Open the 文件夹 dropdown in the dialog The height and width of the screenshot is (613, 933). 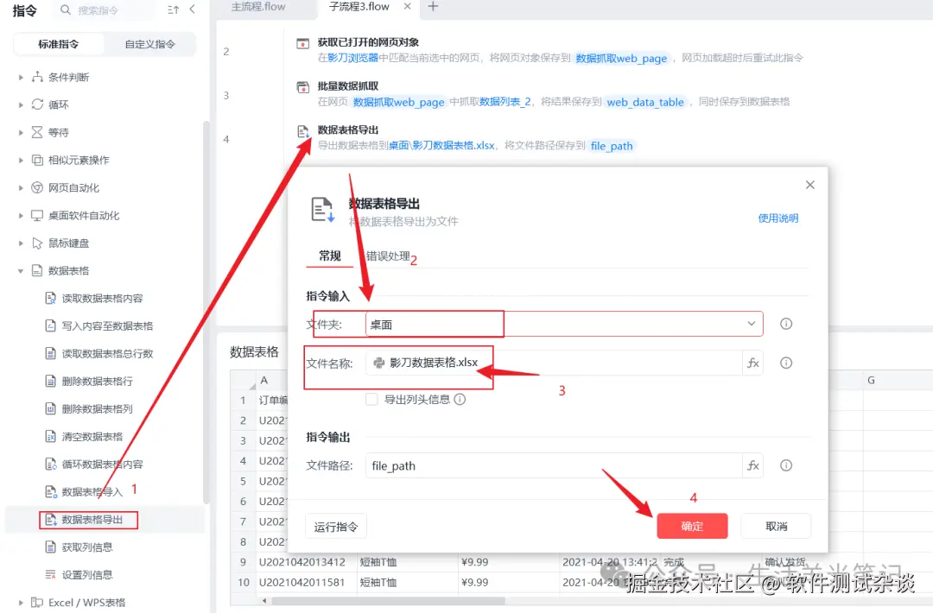[x=752, y=324]
